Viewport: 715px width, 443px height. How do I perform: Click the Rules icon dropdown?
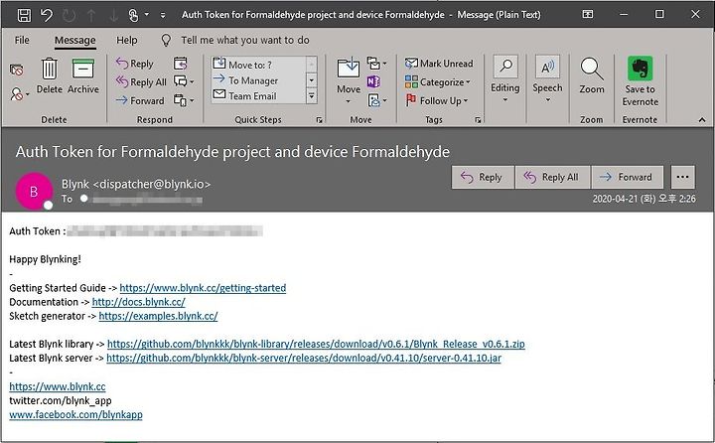pyautogui.click(x=376, y=64)
